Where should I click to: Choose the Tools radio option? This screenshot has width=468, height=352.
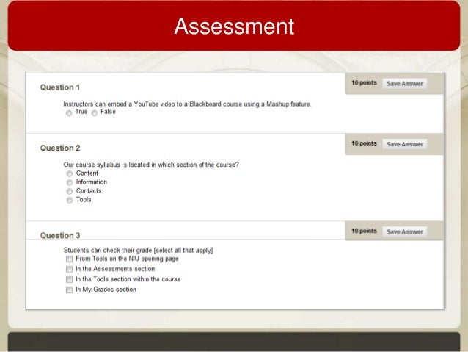point(70,200)
